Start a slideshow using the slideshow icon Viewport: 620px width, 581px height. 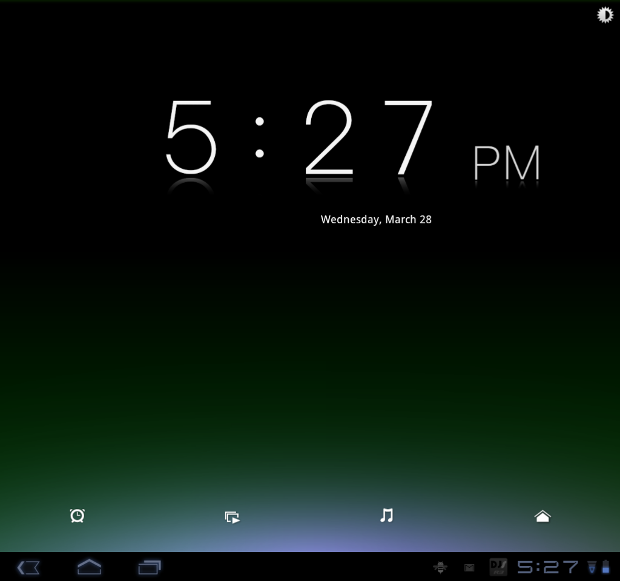click(x=232, y=516)
